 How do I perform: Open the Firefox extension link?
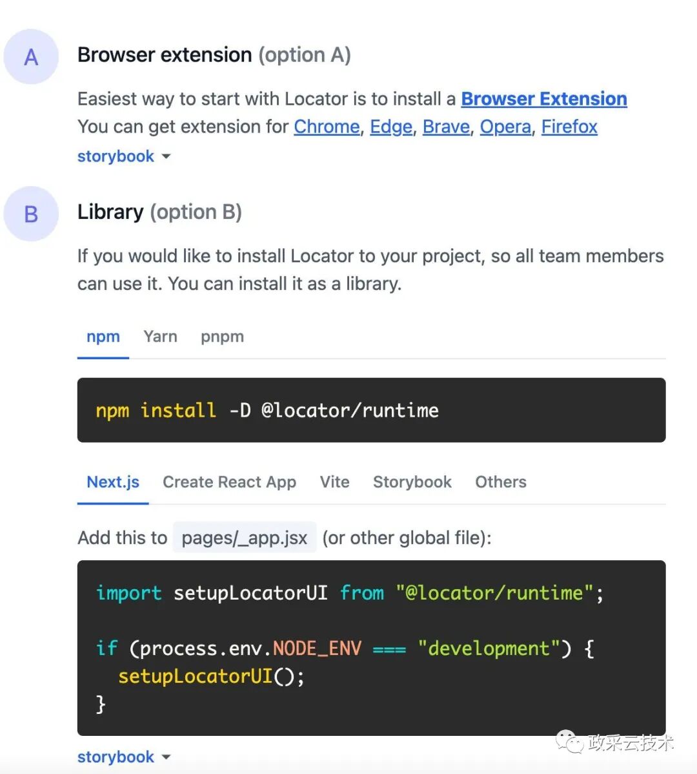click(569, 127)
